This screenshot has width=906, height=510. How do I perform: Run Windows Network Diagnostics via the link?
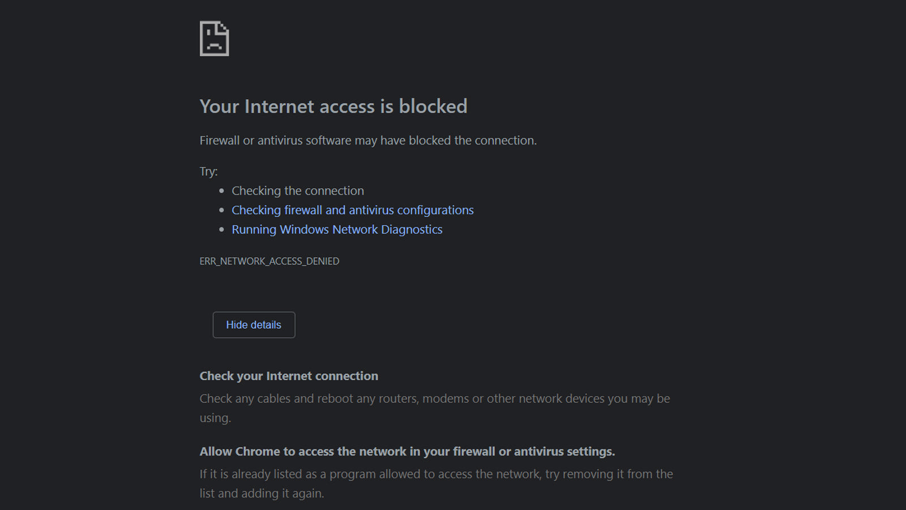pos(337,229)
